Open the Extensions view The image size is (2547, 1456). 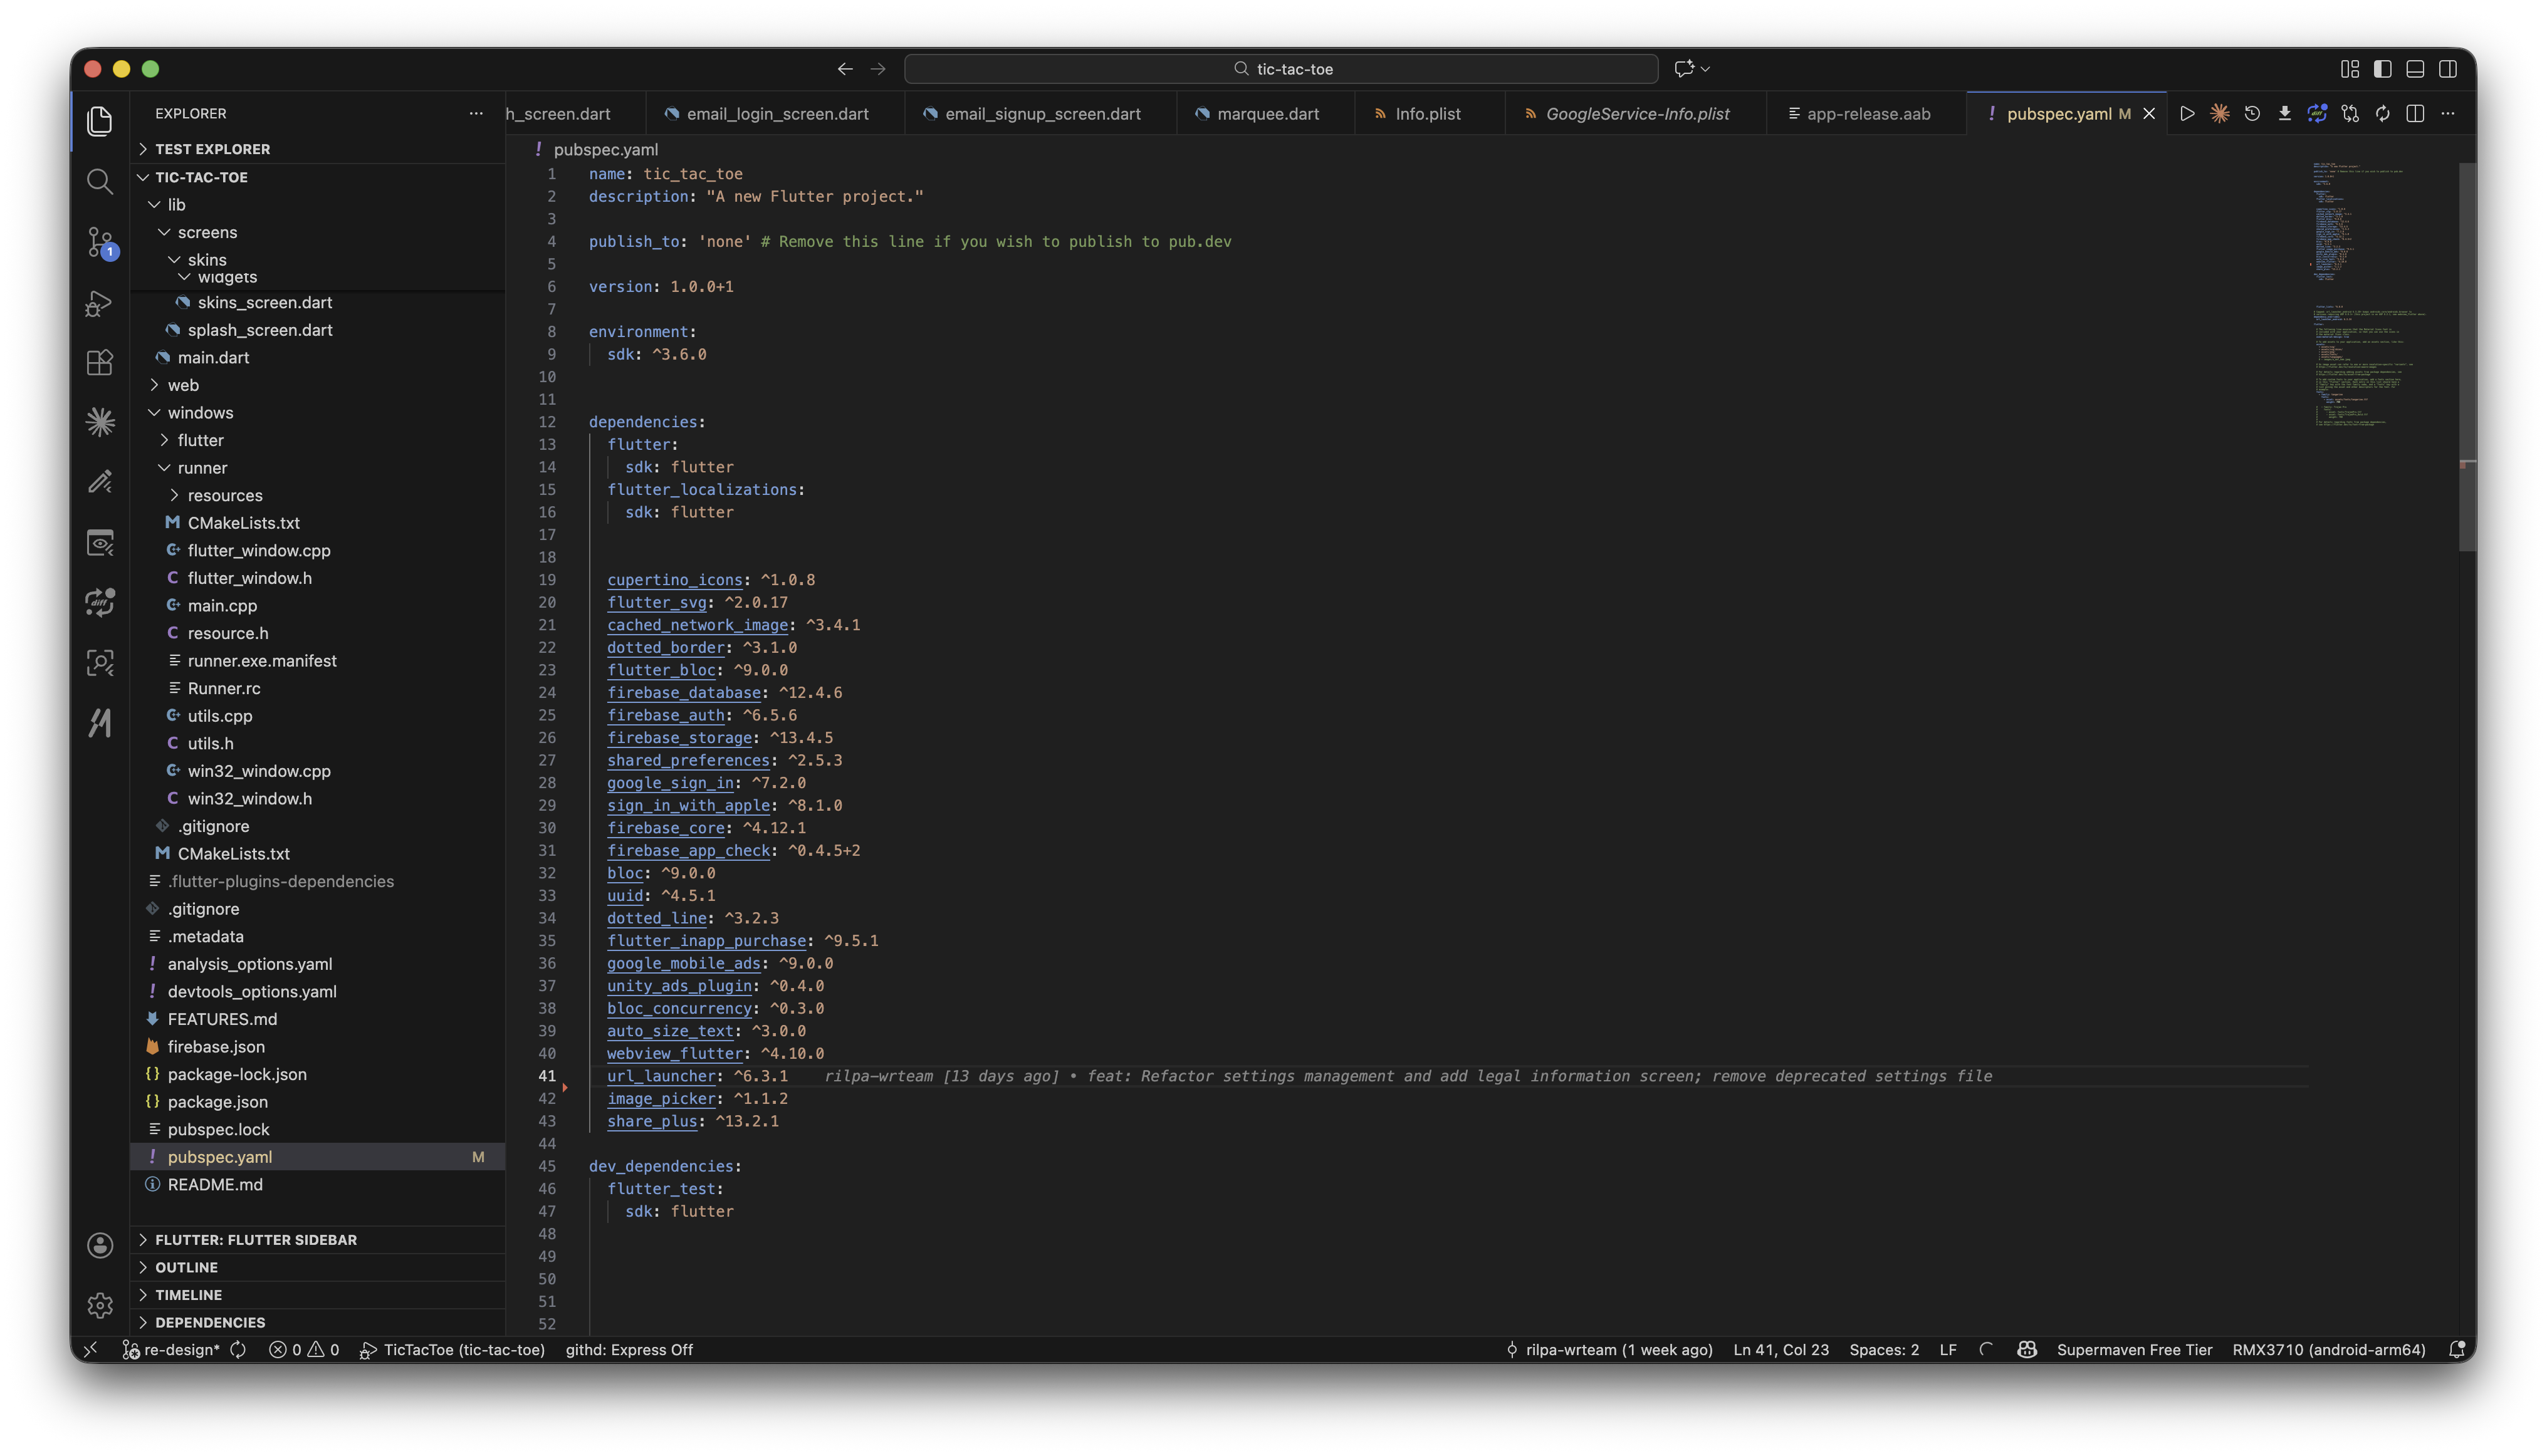click(99, 362)
